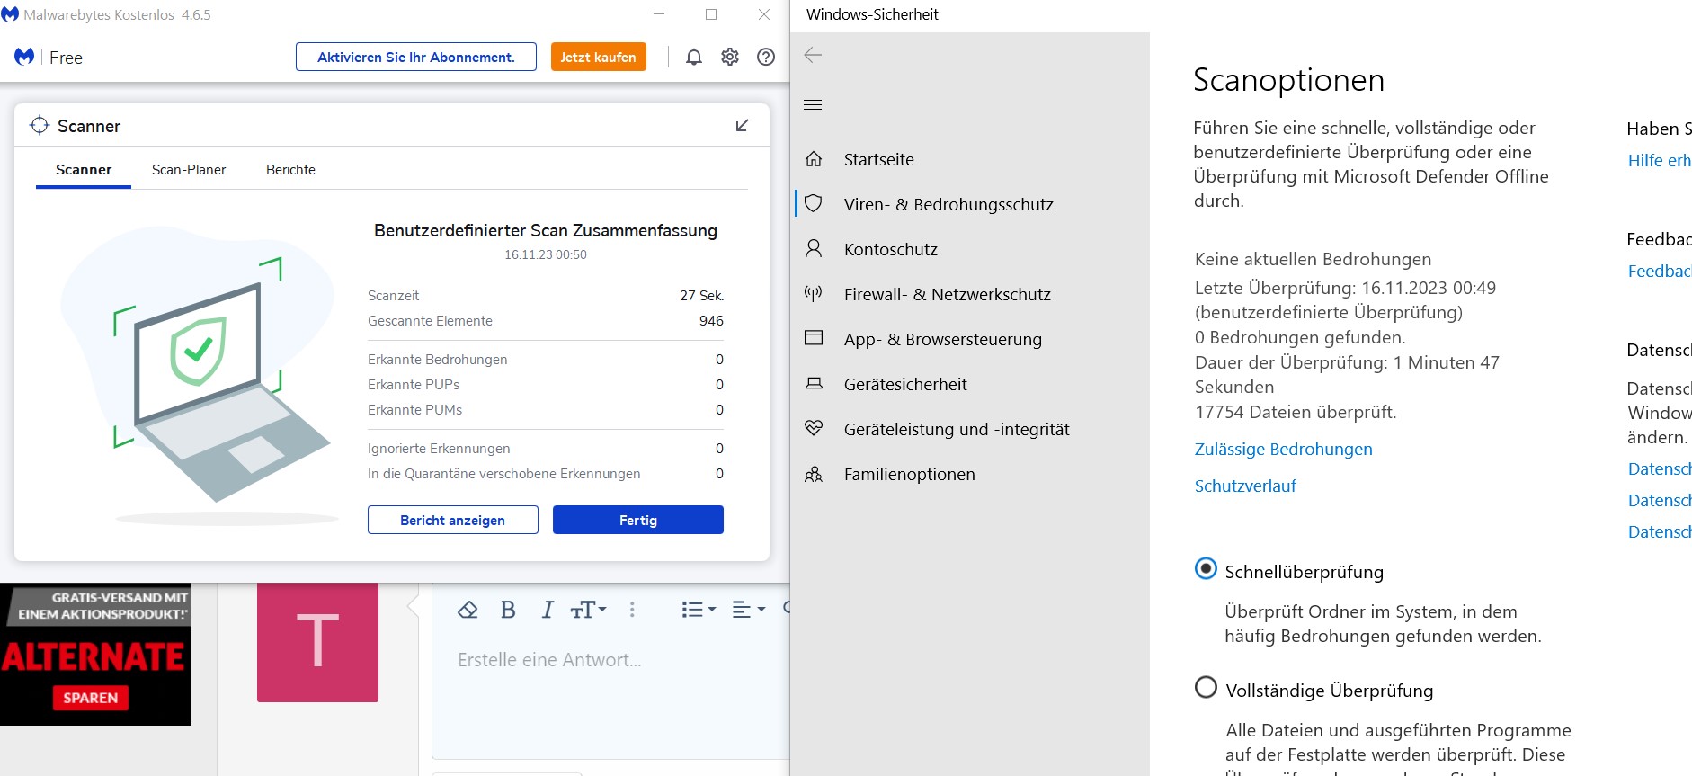Screen dimensions: 1692x776
Task: Click 17754 Dateien überprüft text
Action: pos(1296,412)
